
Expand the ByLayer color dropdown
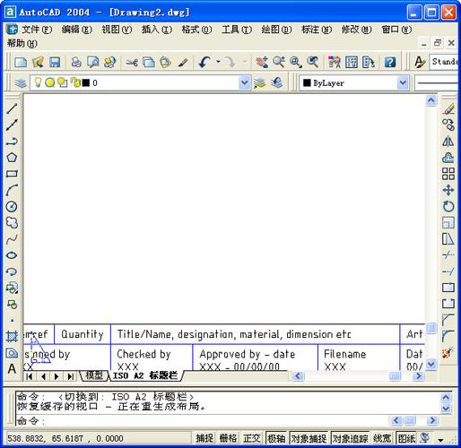coord(403,82)
